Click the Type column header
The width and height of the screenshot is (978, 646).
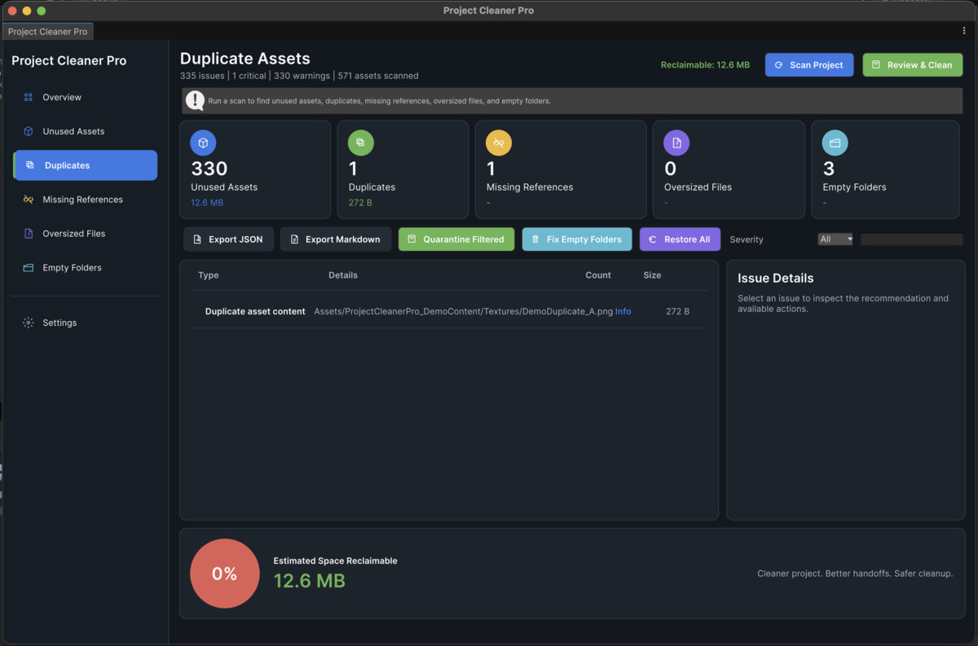tap(209, 275)
